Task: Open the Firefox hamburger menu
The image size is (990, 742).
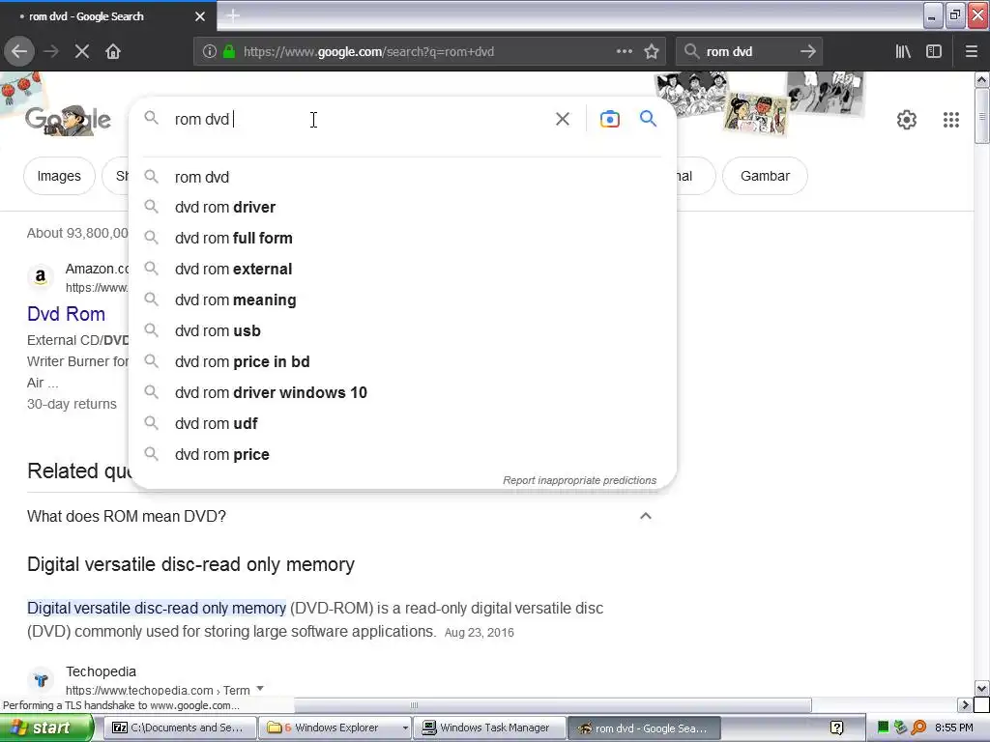Action: coord(972,51)
